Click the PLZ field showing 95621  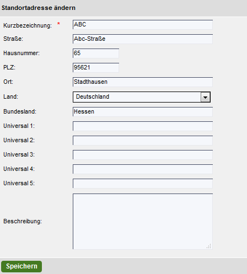[x=96, y=68]
